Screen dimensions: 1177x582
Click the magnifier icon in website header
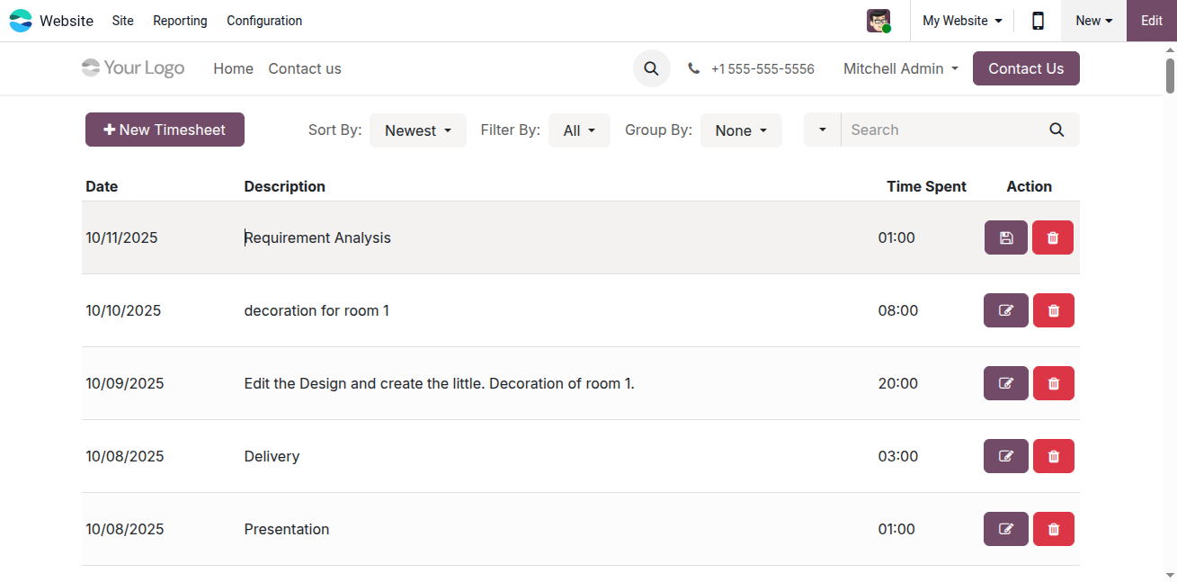point(652,68)
